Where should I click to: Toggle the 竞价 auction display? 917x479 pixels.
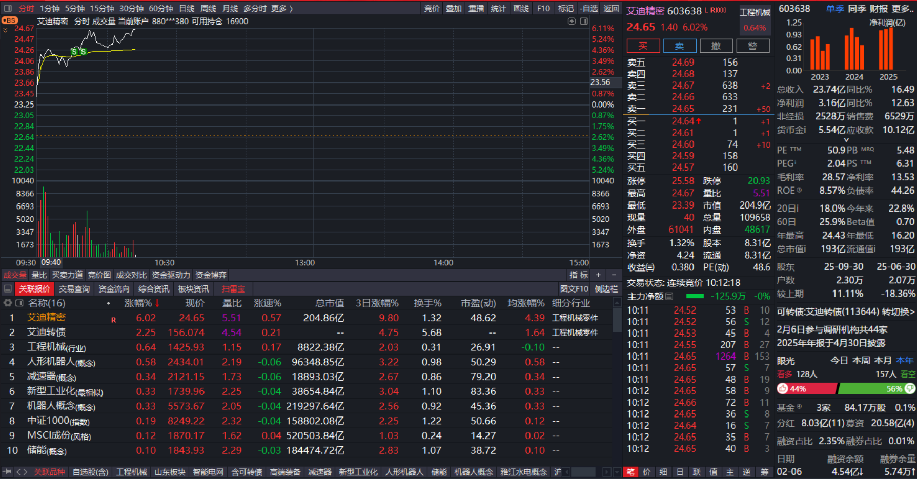[x=432, y=8]
